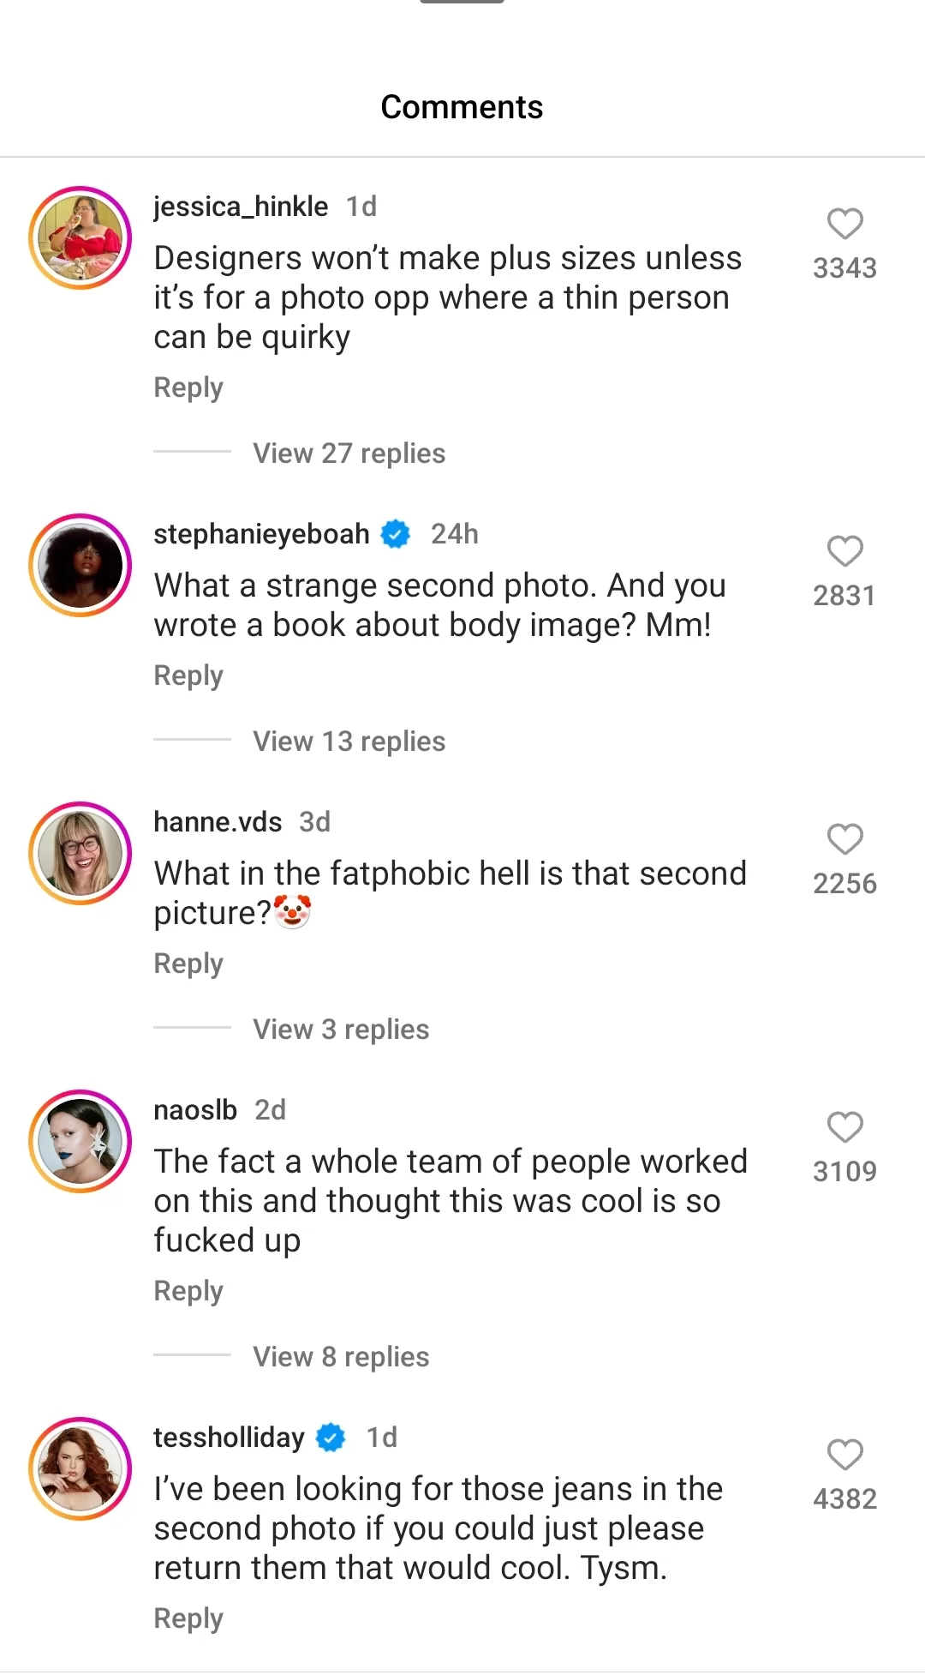Tap naoslb's profile picture
The width and height of the screenshot is (925, 1675).
[81, 1142]
